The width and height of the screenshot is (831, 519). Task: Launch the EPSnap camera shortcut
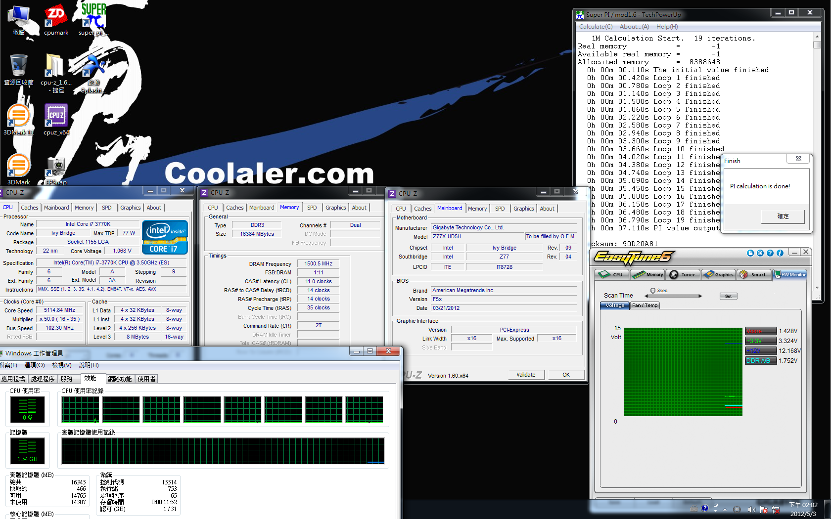coord(56,171)
